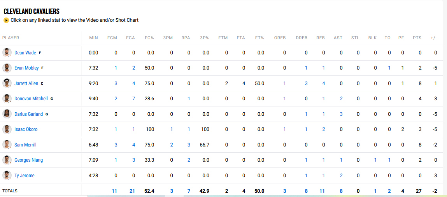This screenshot has width=447, height=197.
Task: Open Donovan Mitchell's field goal attempts stat
Action: point(133,99)
